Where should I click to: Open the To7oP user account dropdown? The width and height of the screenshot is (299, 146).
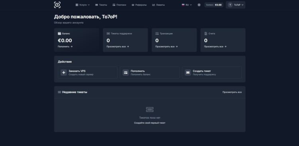coord(236,5)
